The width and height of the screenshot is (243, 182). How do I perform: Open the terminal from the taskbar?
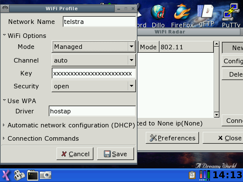33,175
